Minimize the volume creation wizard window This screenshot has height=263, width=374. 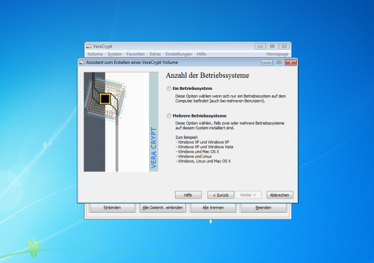[267, 63]
